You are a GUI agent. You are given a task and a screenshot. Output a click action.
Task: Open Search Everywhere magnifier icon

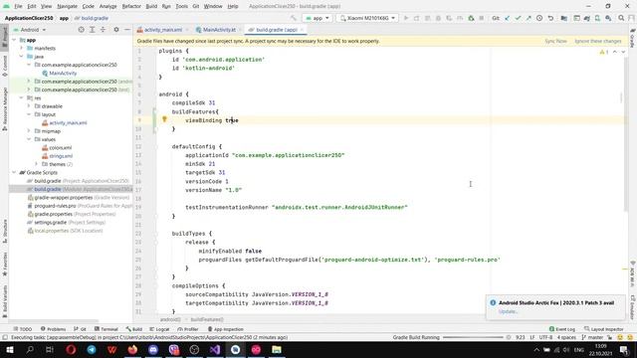(x=621, y=18)
